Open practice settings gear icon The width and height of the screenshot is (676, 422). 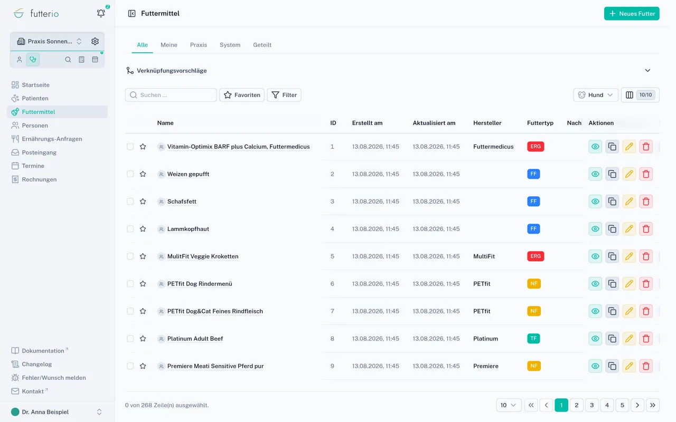(x=95, y=41)
